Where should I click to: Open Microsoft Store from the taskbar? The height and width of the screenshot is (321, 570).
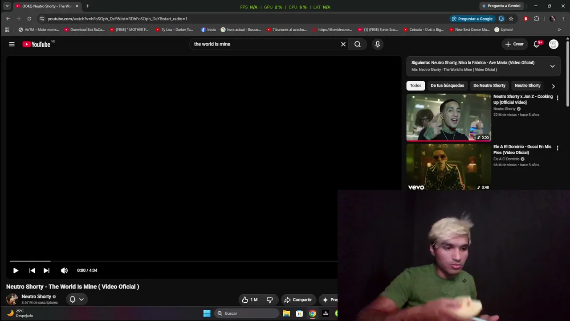[299, 313]
